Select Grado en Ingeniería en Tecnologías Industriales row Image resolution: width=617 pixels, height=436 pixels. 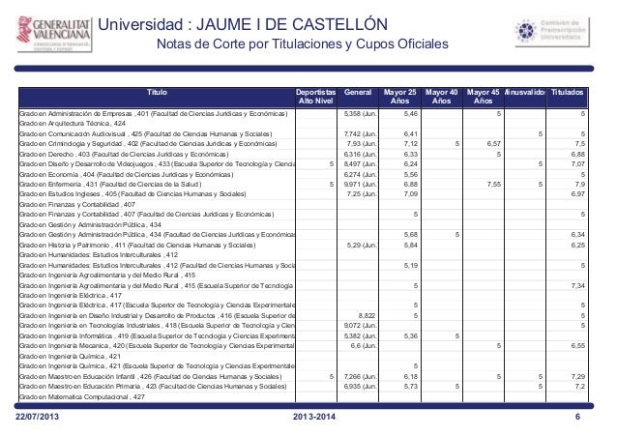click(x=304, y=326)
